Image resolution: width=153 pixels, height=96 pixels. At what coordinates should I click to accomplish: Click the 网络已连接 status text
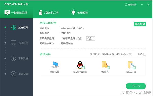click(x=67, y=43)
